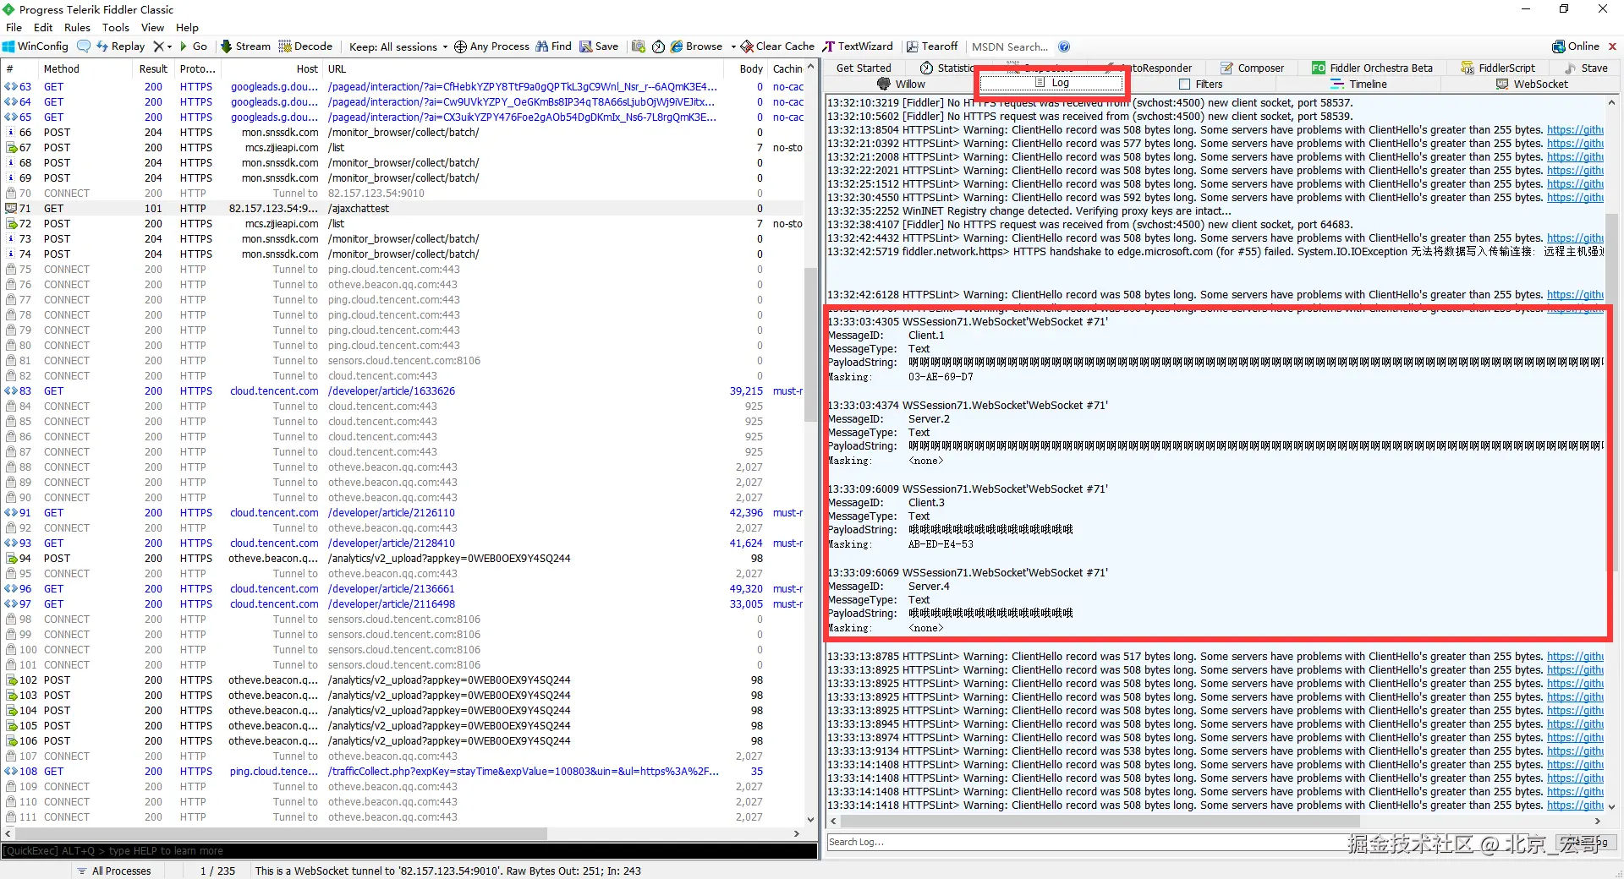Open the Willow tab
Screen dimensions: 1624x879
coord(901,84)
